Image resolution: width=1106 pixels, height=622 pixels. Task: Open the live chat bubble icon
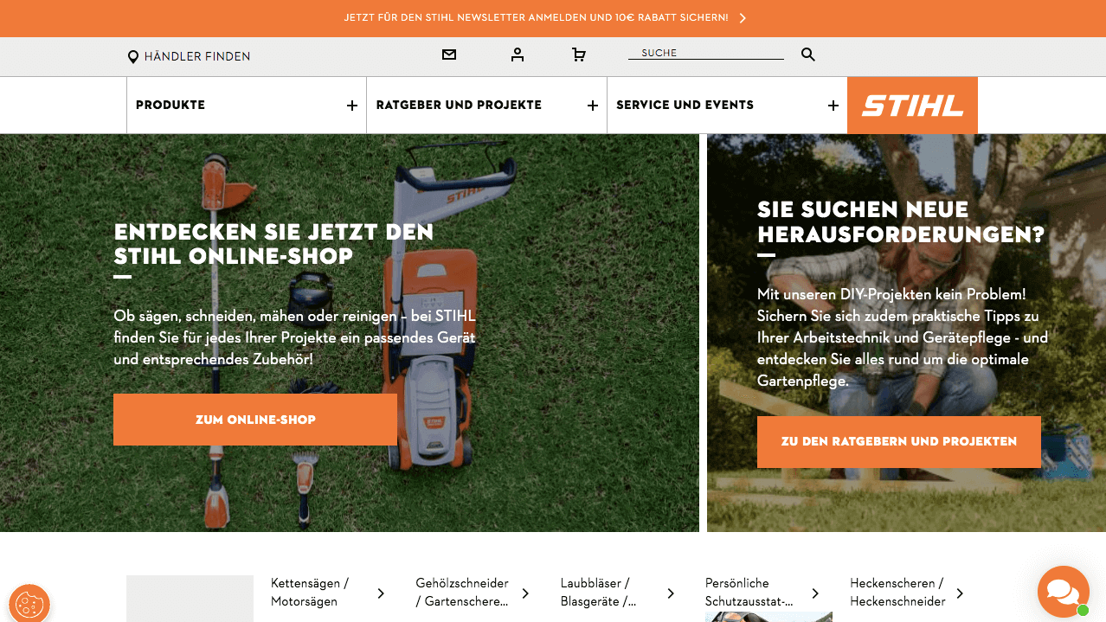pos(1064,591)
